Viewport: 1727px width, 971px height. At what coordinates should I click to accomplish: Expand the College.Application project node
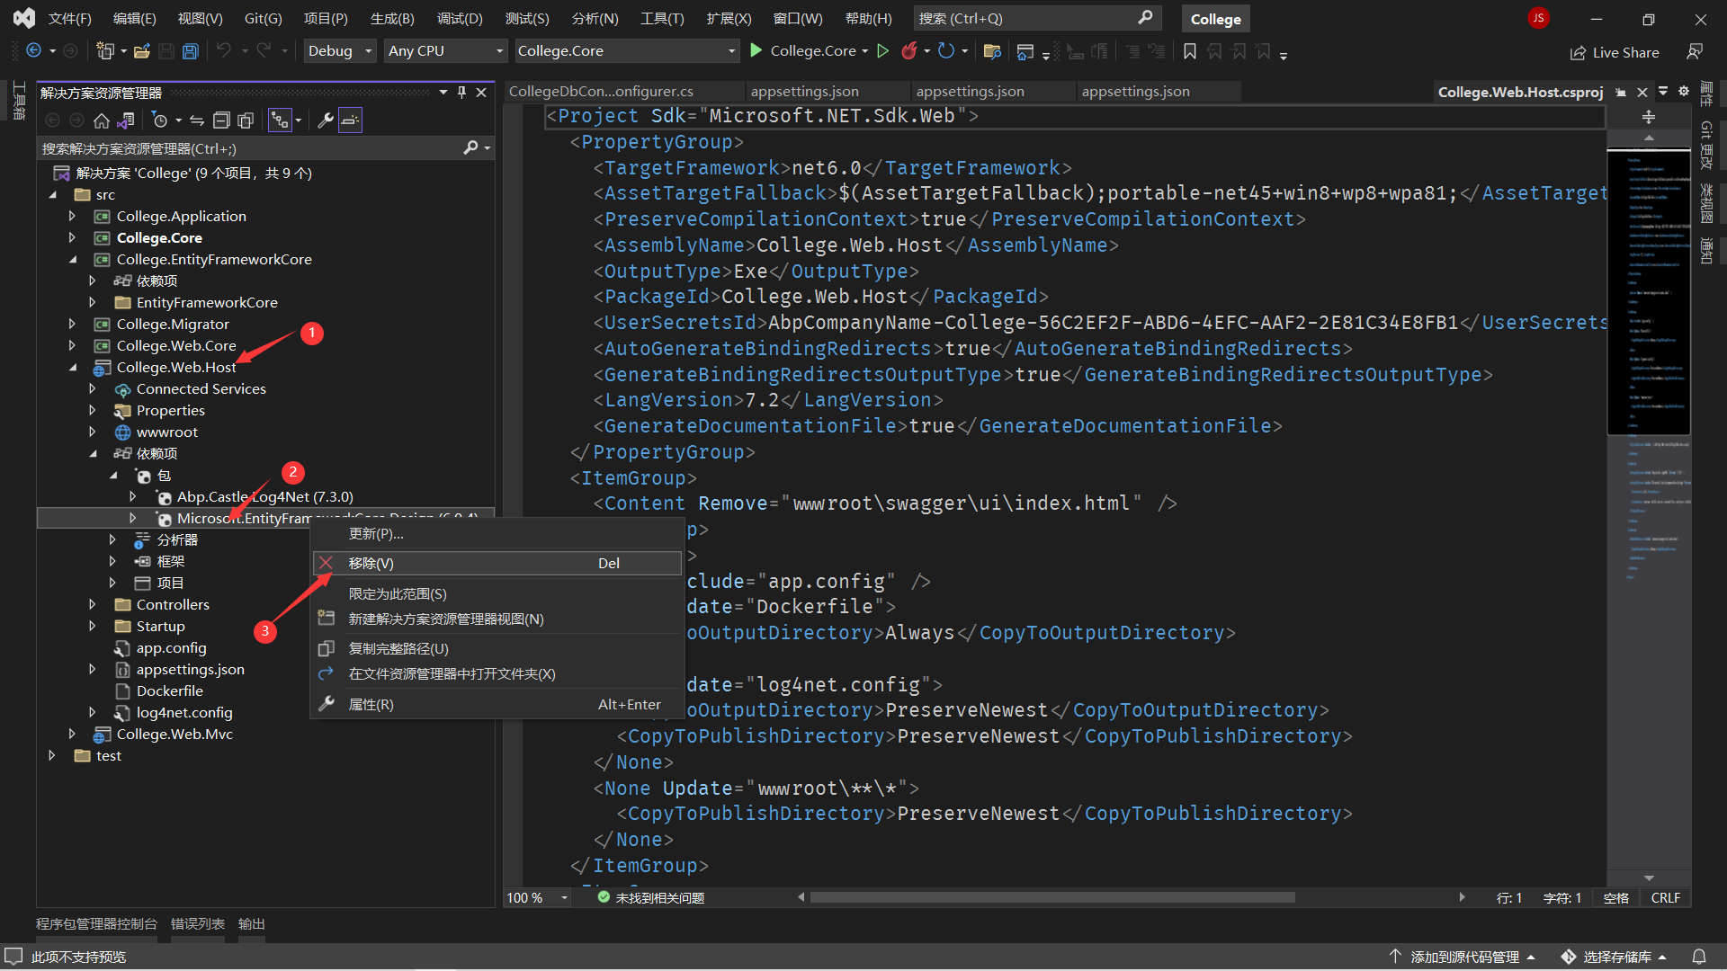72,216
